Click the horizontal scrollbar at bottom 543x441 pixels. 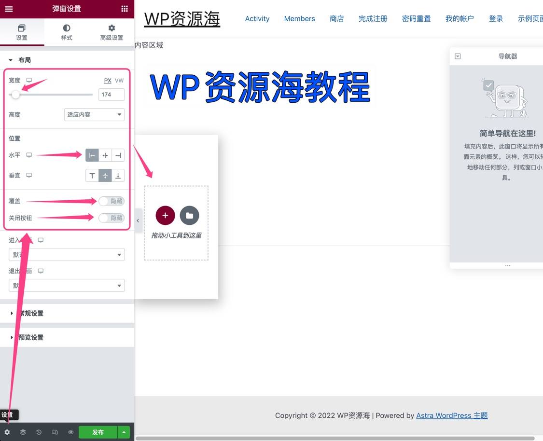pos(335,438)
